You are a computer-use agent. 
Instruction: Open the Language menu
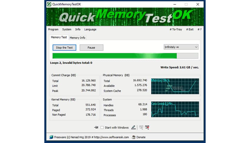(x=90, y=30)
